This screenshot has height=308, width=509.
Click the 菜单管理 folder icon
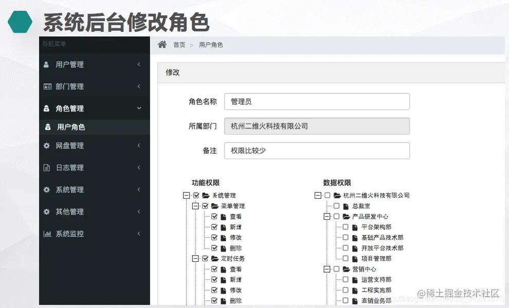point(214,206)
